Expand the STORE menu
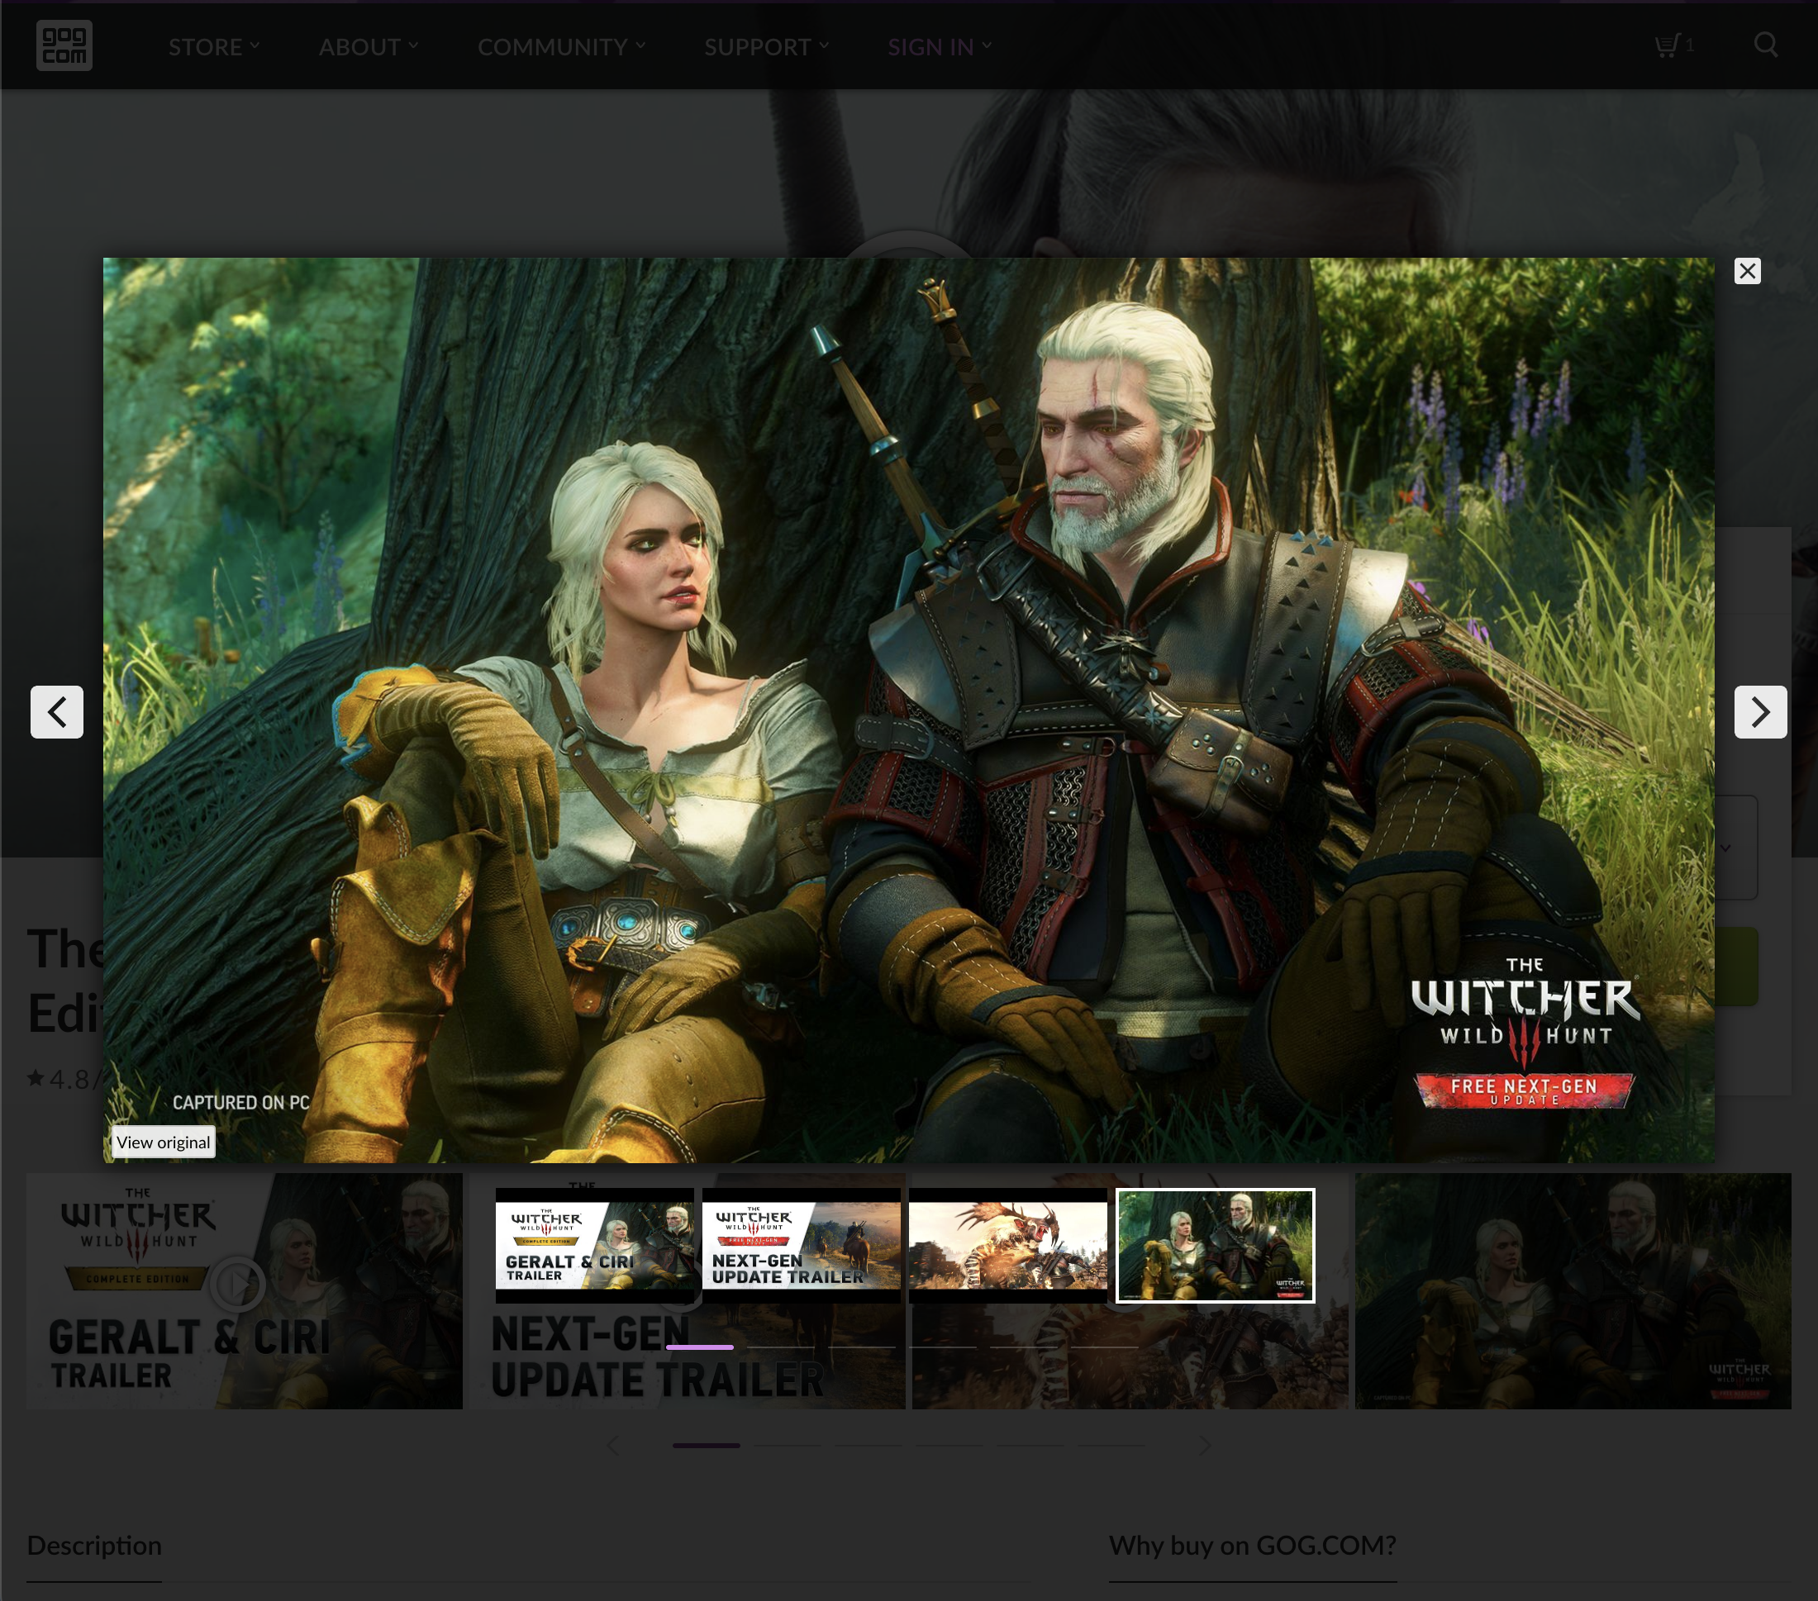 pyautogui.click(x=207, y=46)
